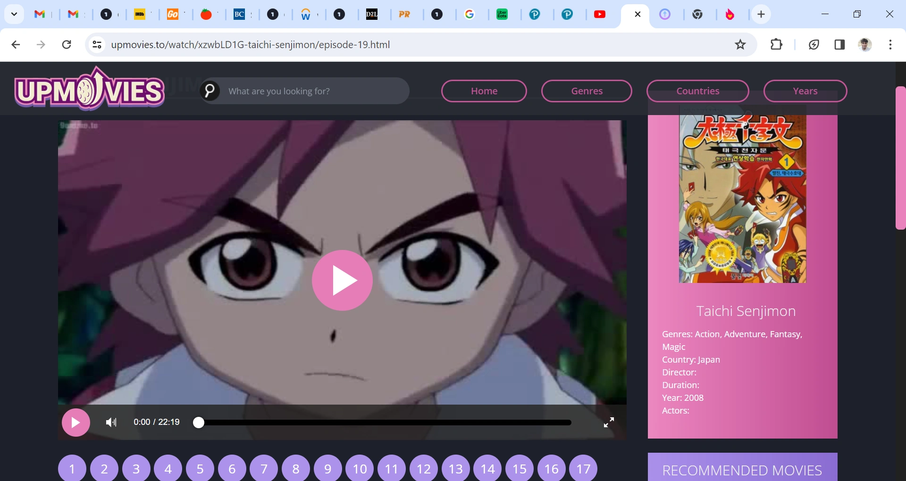
Task: Switch to the red flame icon tab
Action: point(730,15)
